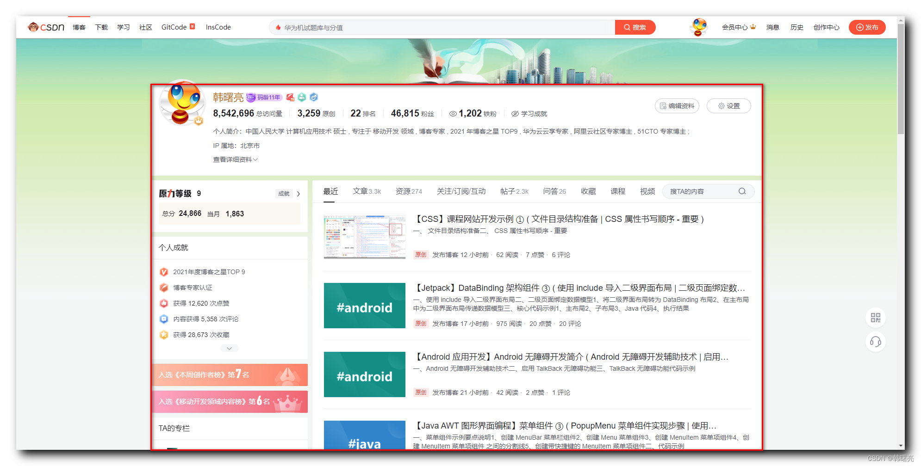Open the QR code floating button
921x466 pixels.
pyautogui.click(x=875, y=318)
